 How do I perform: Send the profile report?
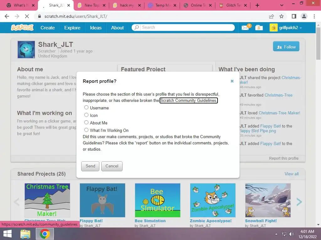(90, 166)
